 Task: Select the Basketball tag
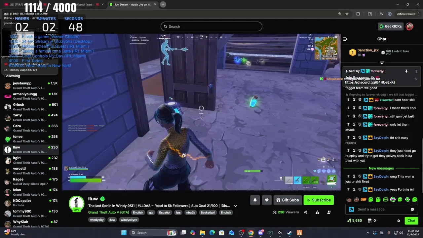point(208,213)
